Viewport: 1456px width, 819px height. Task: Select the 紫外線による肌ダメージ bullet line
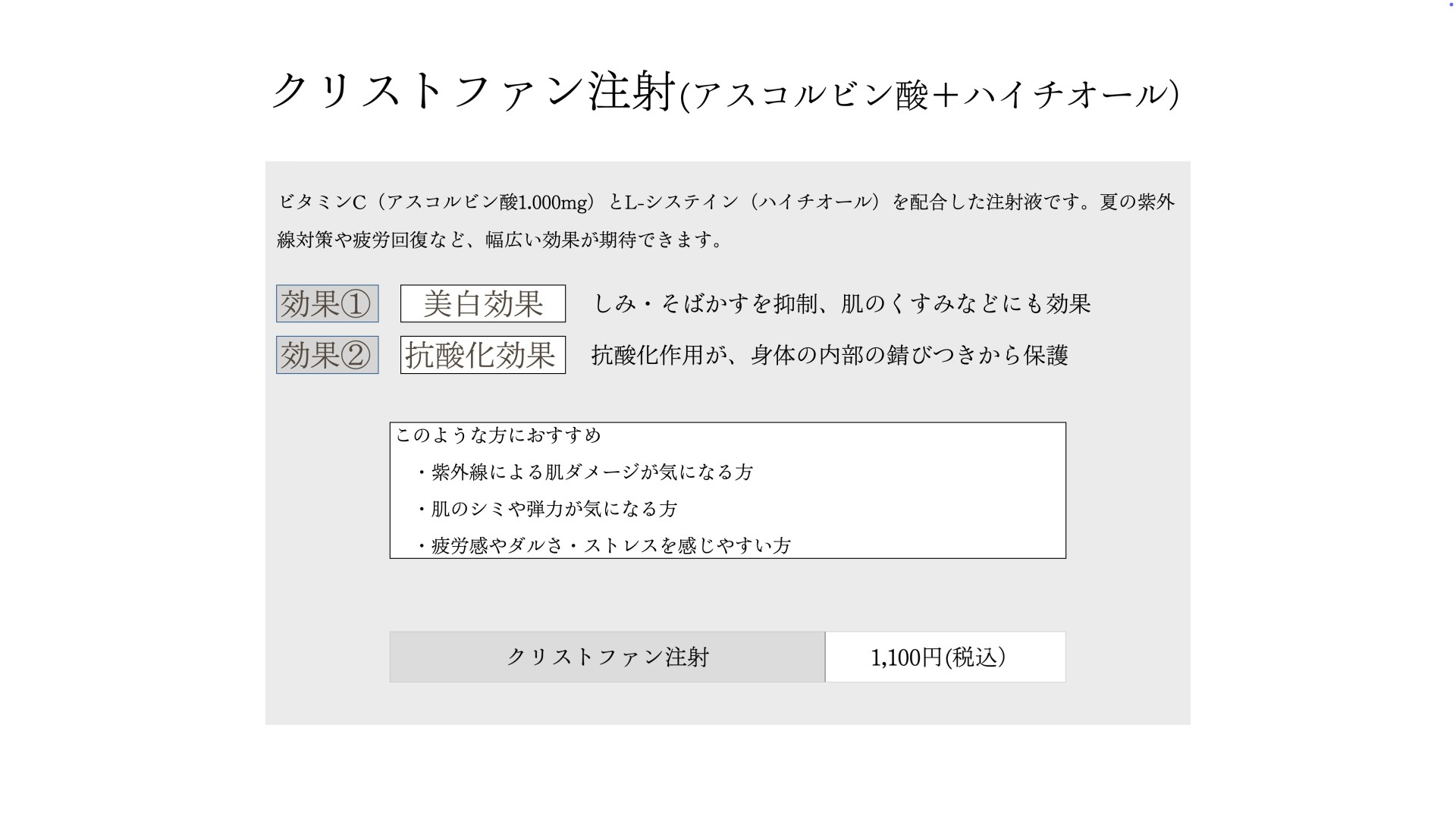[x=585, y=472]
